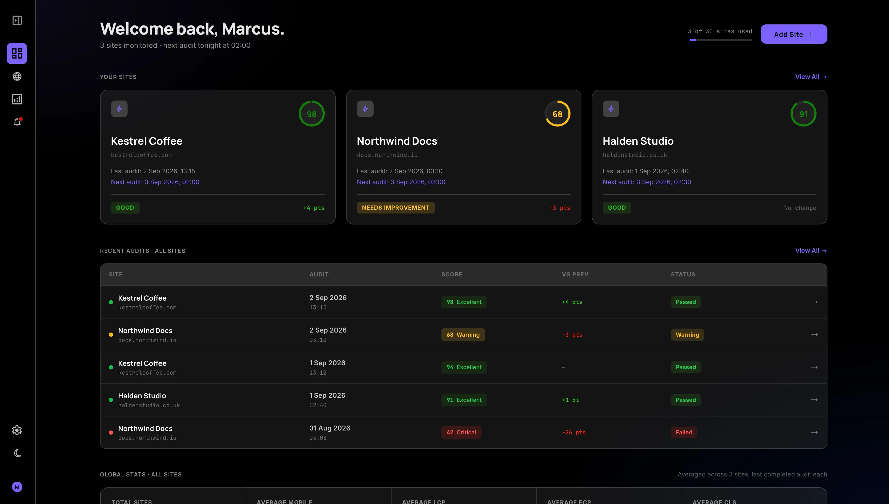Open arrow for Kestrel Coffee 1 Sep audit

pos(814,367)
